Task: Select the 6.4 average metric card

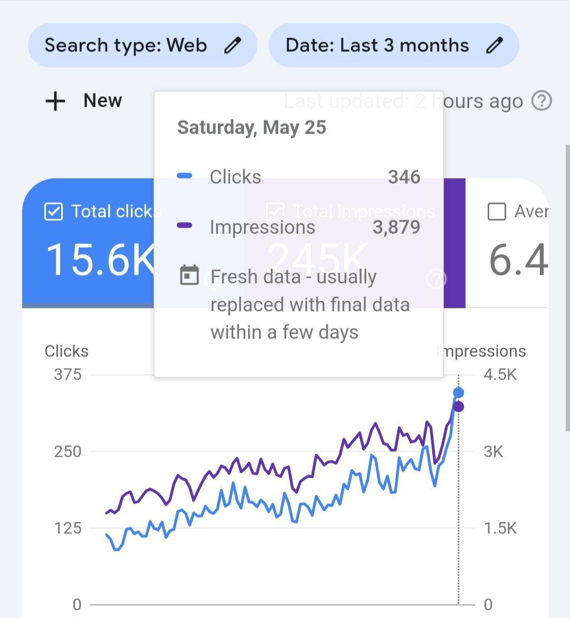Action: pyautogui.click(x=507, y=243)
